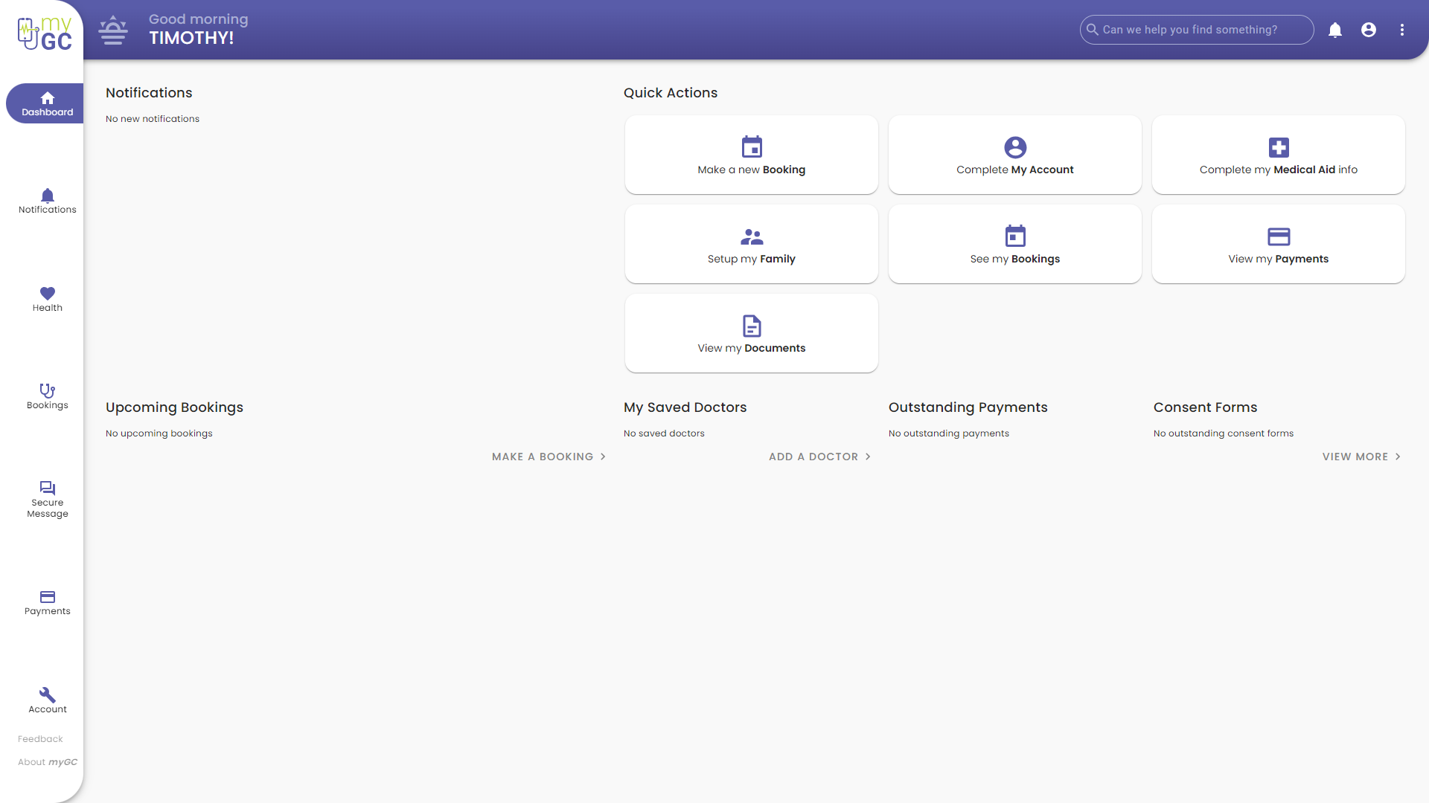Click MAKE A BOOKING link
Viewport: 1429px width, 803px height.
549,457
